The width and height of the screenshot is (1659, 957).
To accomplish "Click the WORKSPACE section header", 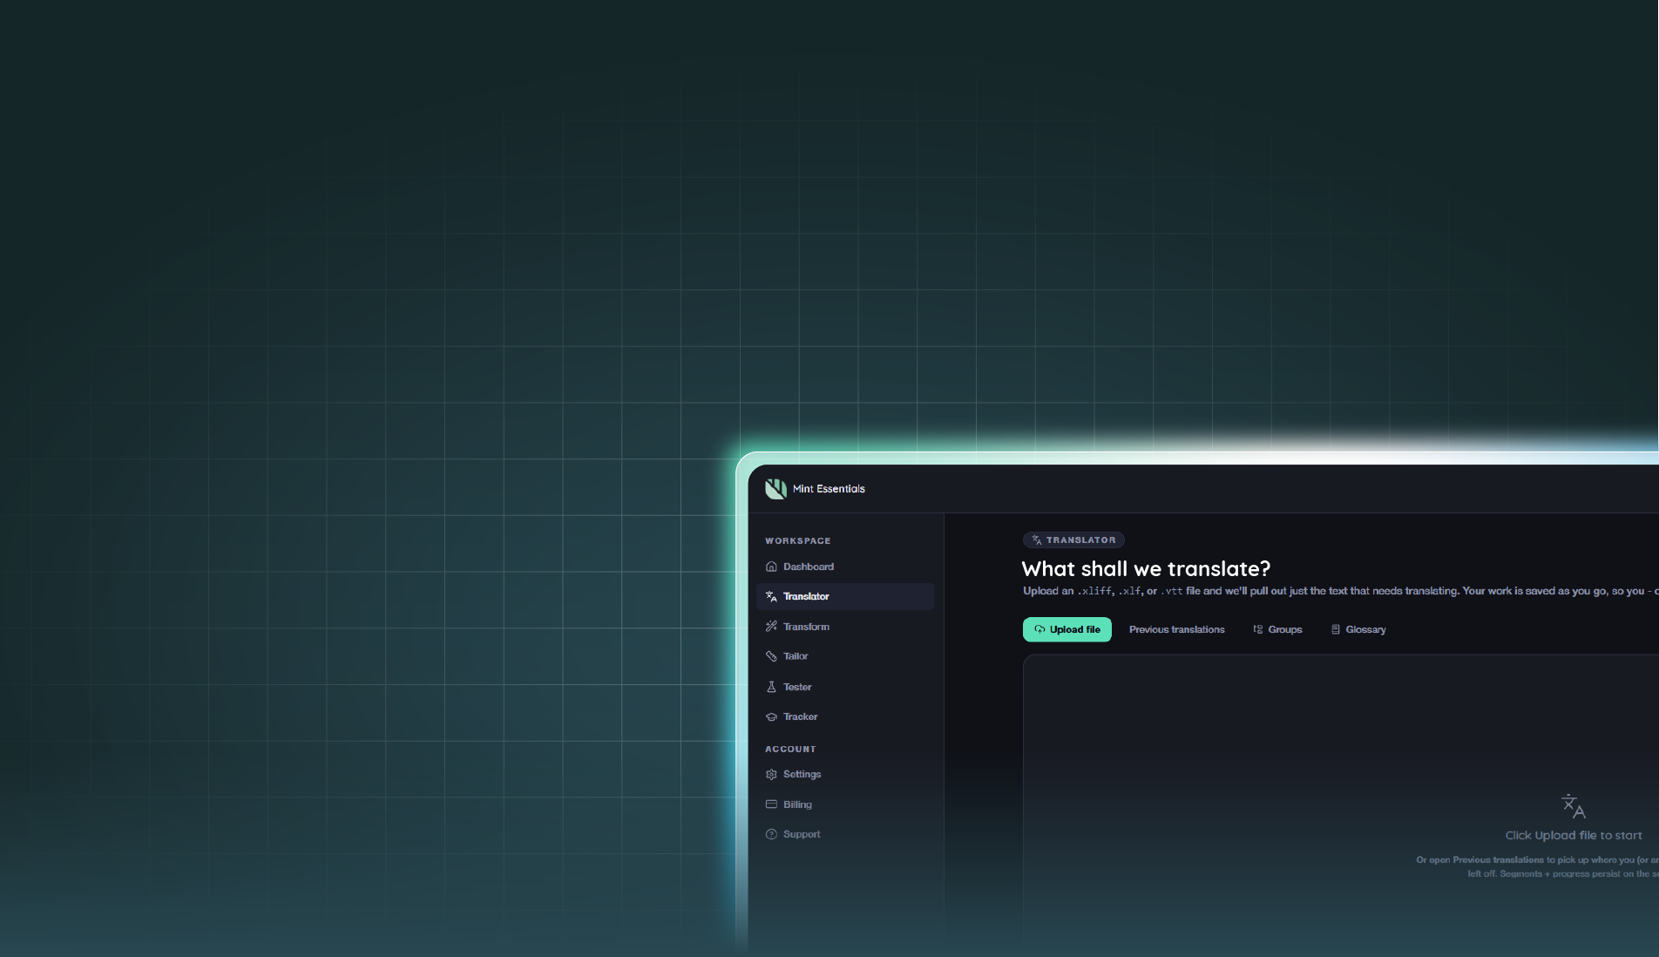I will [x=797, y=541].
